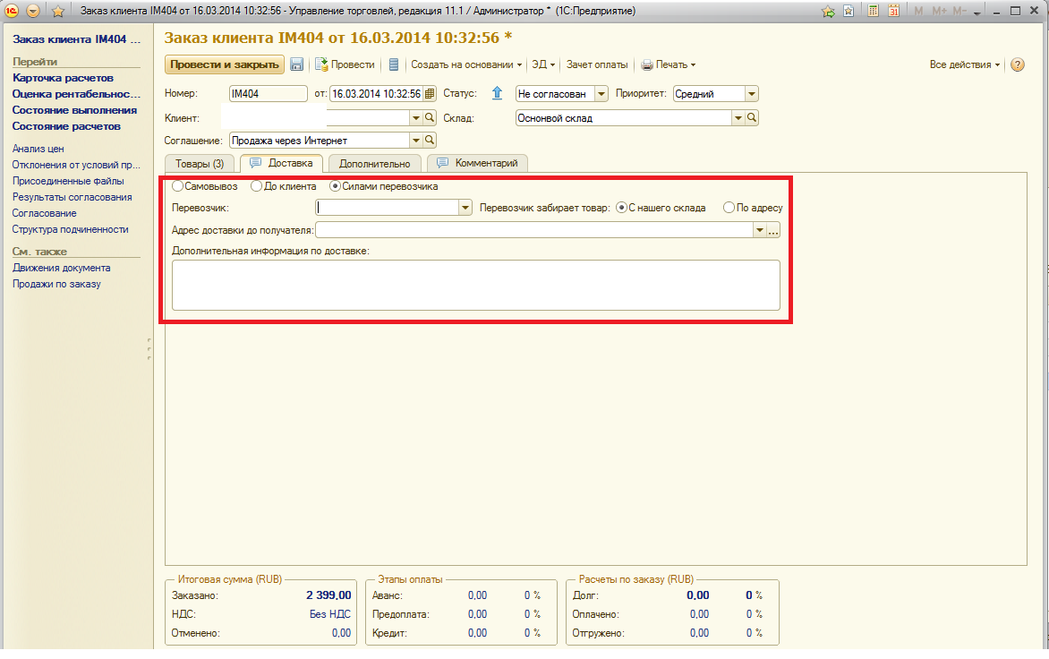Select the До клиента delivery option

pyautogui.click(x=284, y=186)
